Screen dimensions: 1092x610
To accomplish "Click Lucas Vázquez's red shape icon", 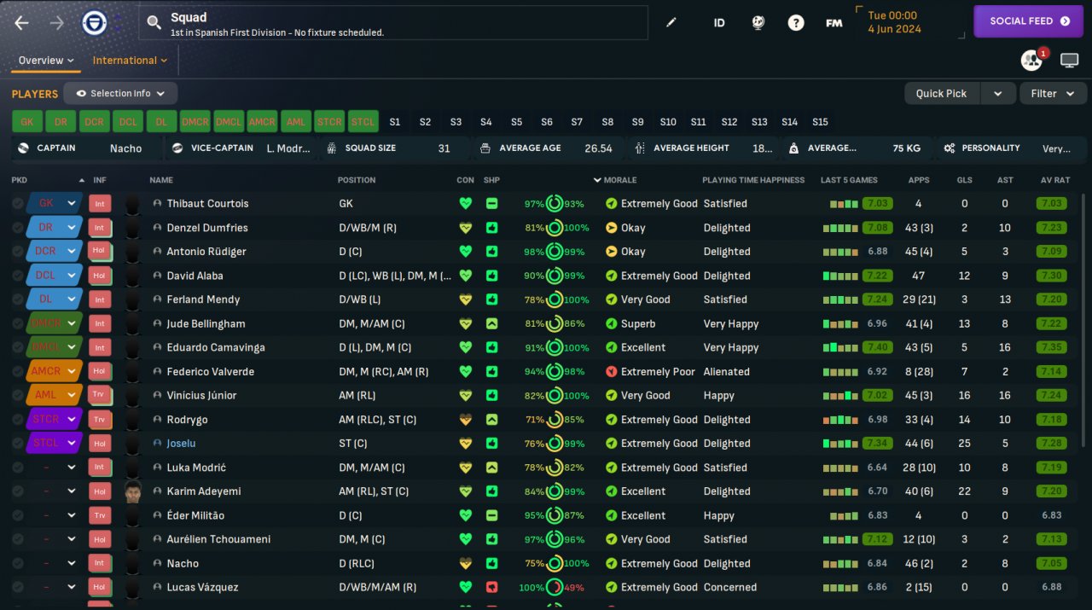I will 491,588.
